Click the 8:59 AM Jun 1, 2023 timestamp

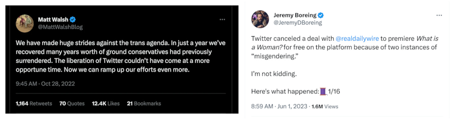(279, 107)
